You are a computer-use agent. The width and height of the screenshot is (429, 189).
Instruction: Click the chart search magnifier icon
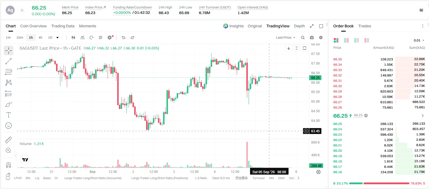pos(303,38)
